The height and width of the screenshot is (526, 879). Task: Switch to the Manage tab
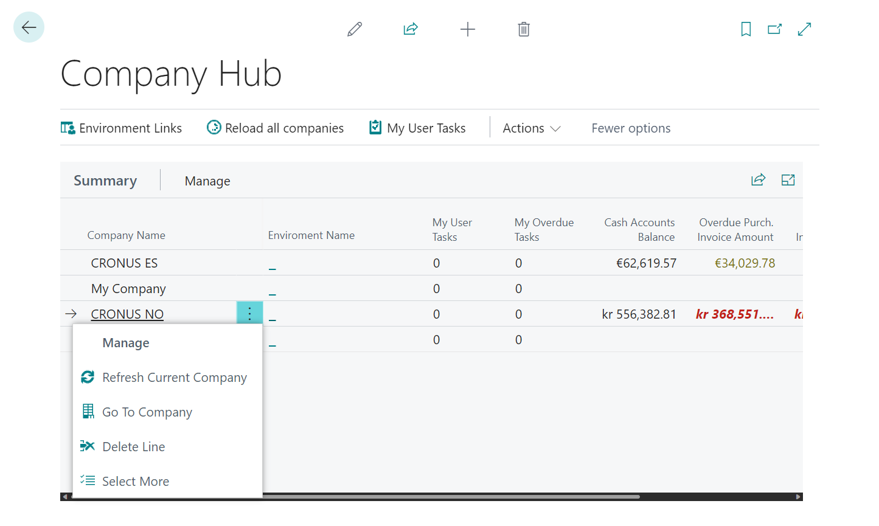[207, 181]
